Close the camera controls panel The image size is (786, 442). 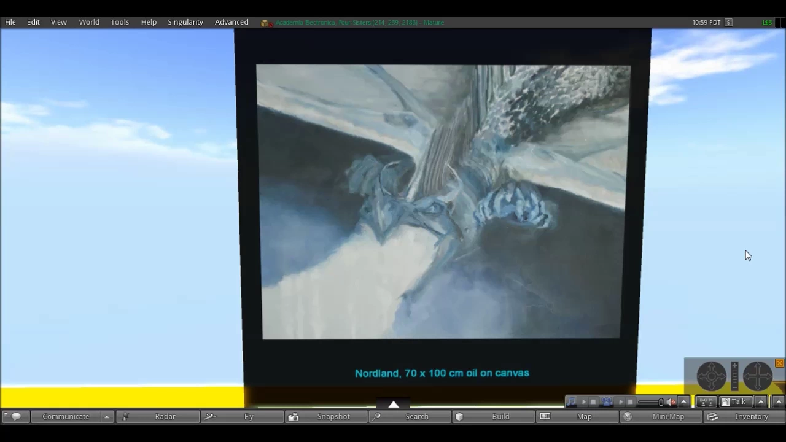point(779,363)
